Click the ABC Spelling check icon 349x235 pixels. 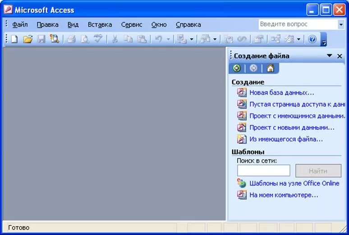[98, 39]
